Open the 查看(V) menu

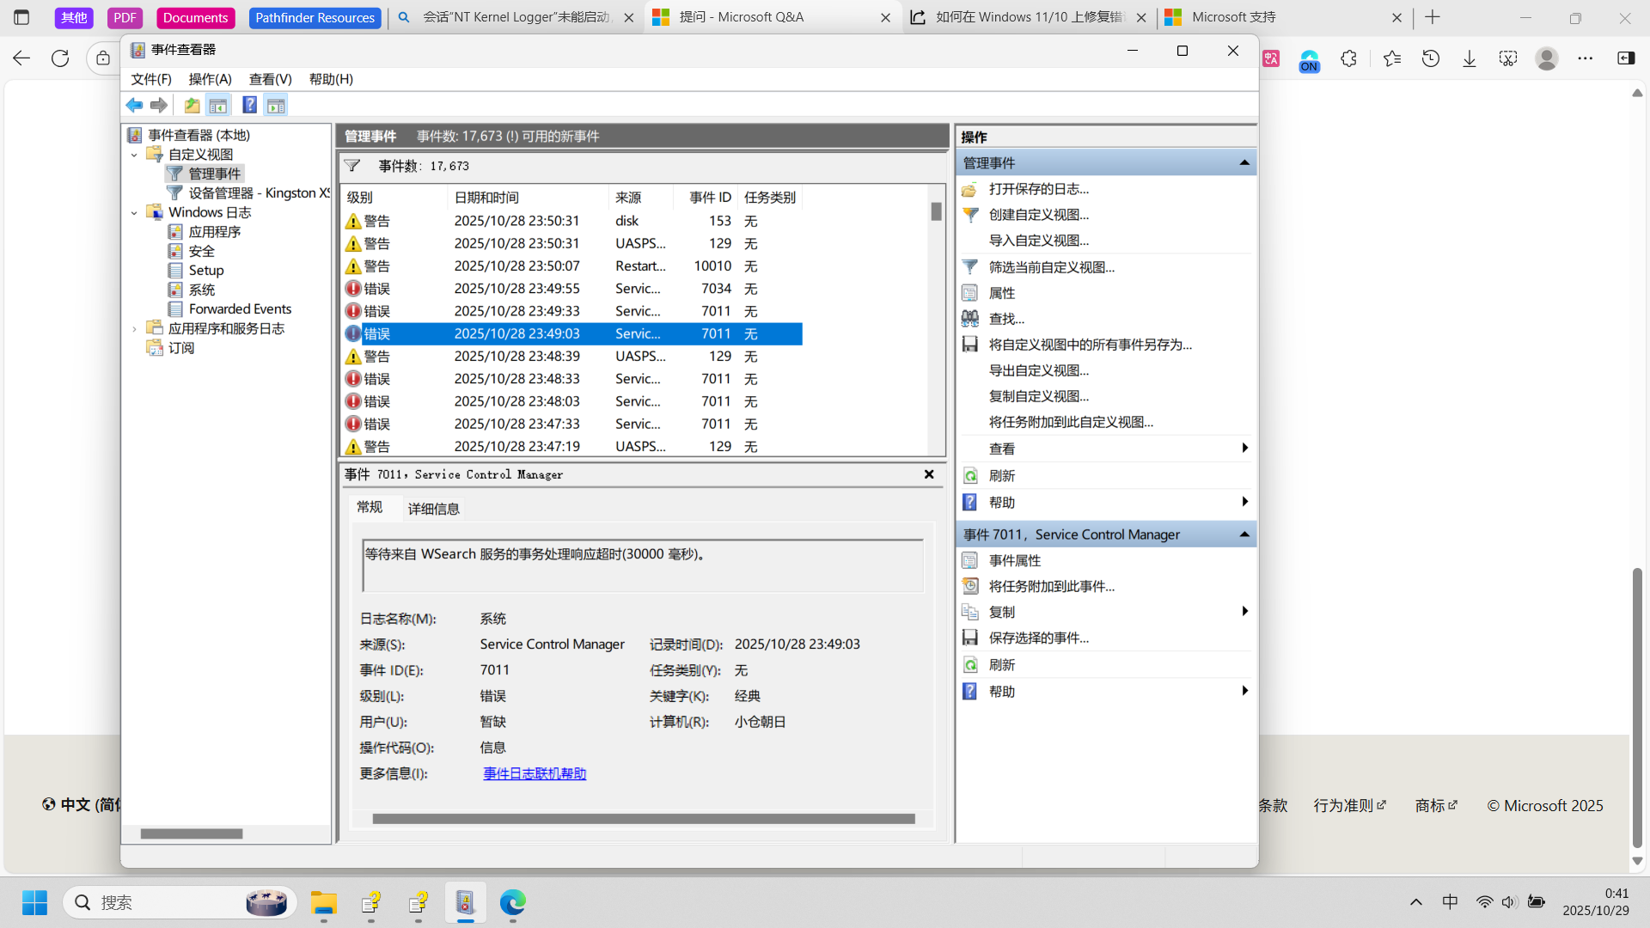[270, 79]
